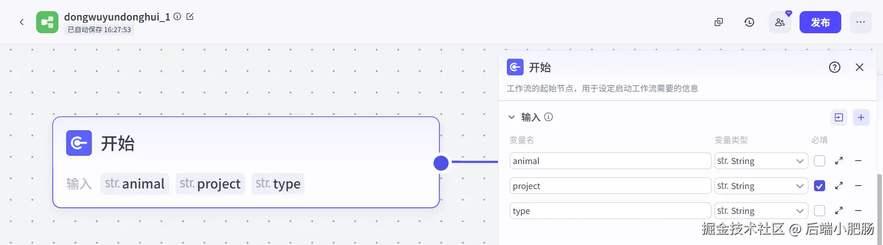Click the 发布 publish button
Viewport: 883px width, 245px height.
click(820, 22)
